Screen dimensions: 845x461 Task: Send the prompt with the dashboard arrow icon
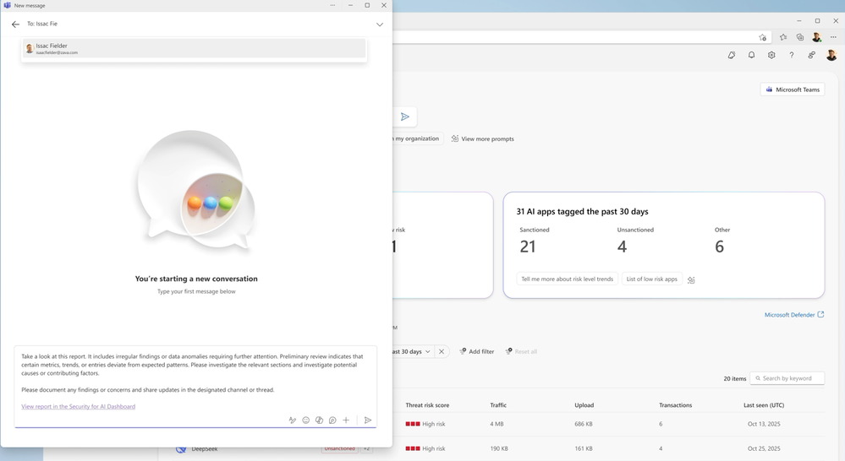(x=404, y=117)
